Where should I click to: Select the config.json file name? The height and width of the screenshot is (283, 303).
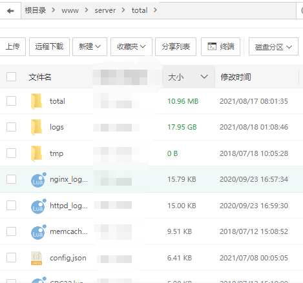(68, 258)
